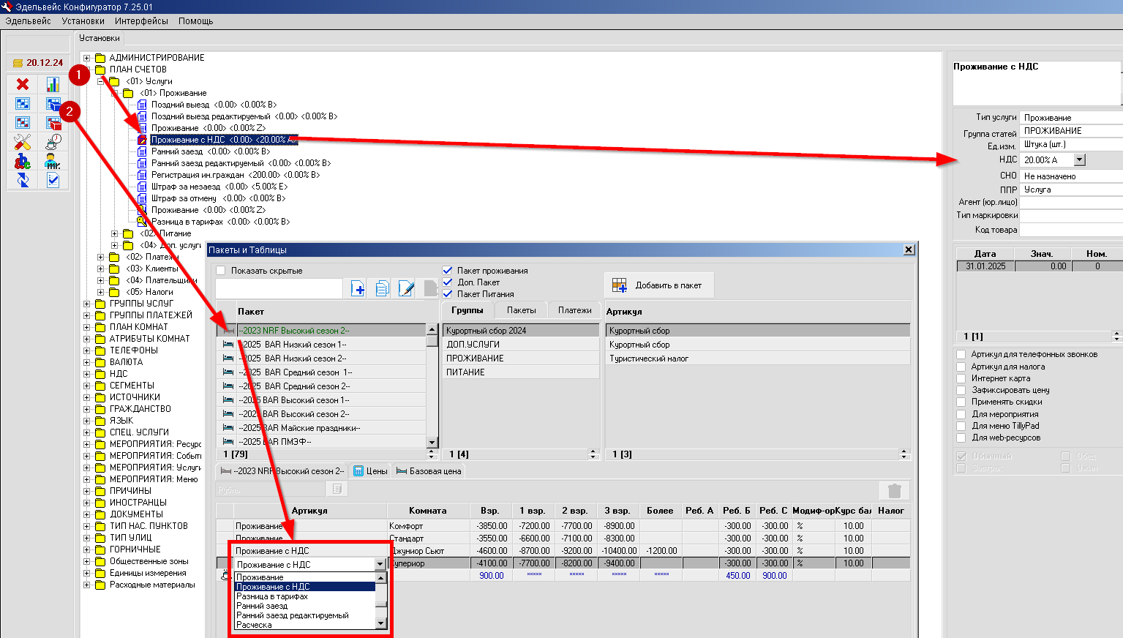Expand the ГРУППЫ УСЛУГ tree node

click(x=86, y=304)
